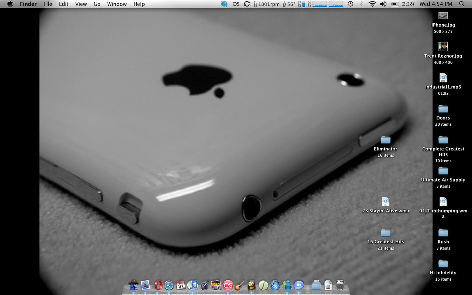Open the Finder icon in the Dock
This screenshot has height=295, width=472.
click(133, 285)
